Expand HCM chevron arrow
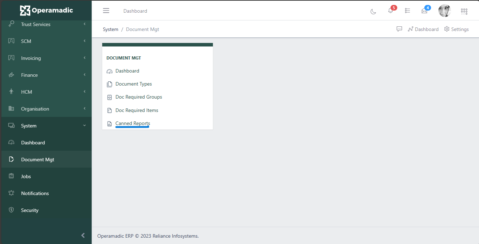 85,92
